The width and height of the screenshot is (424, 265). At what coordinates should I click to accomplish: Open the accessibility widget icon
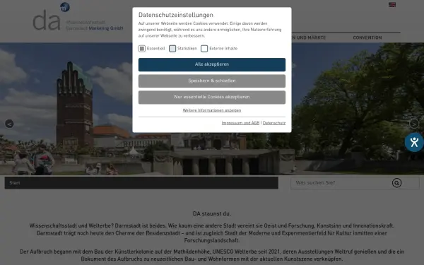414,142
